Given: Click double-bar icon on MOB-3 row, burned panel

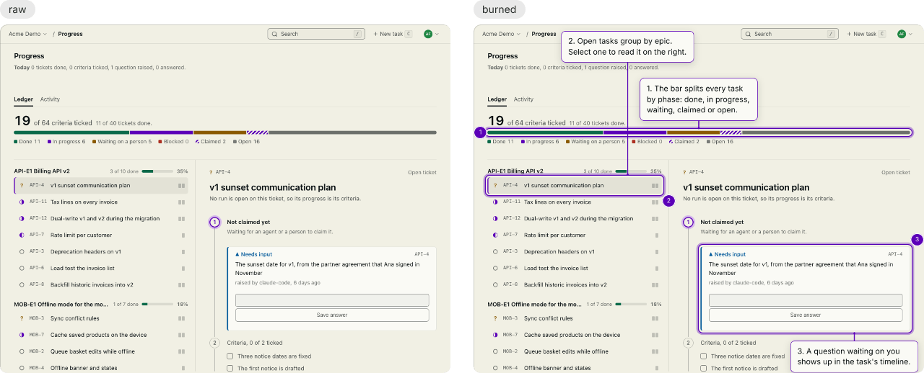Looking at the screenshot, I should coord(655,318).
